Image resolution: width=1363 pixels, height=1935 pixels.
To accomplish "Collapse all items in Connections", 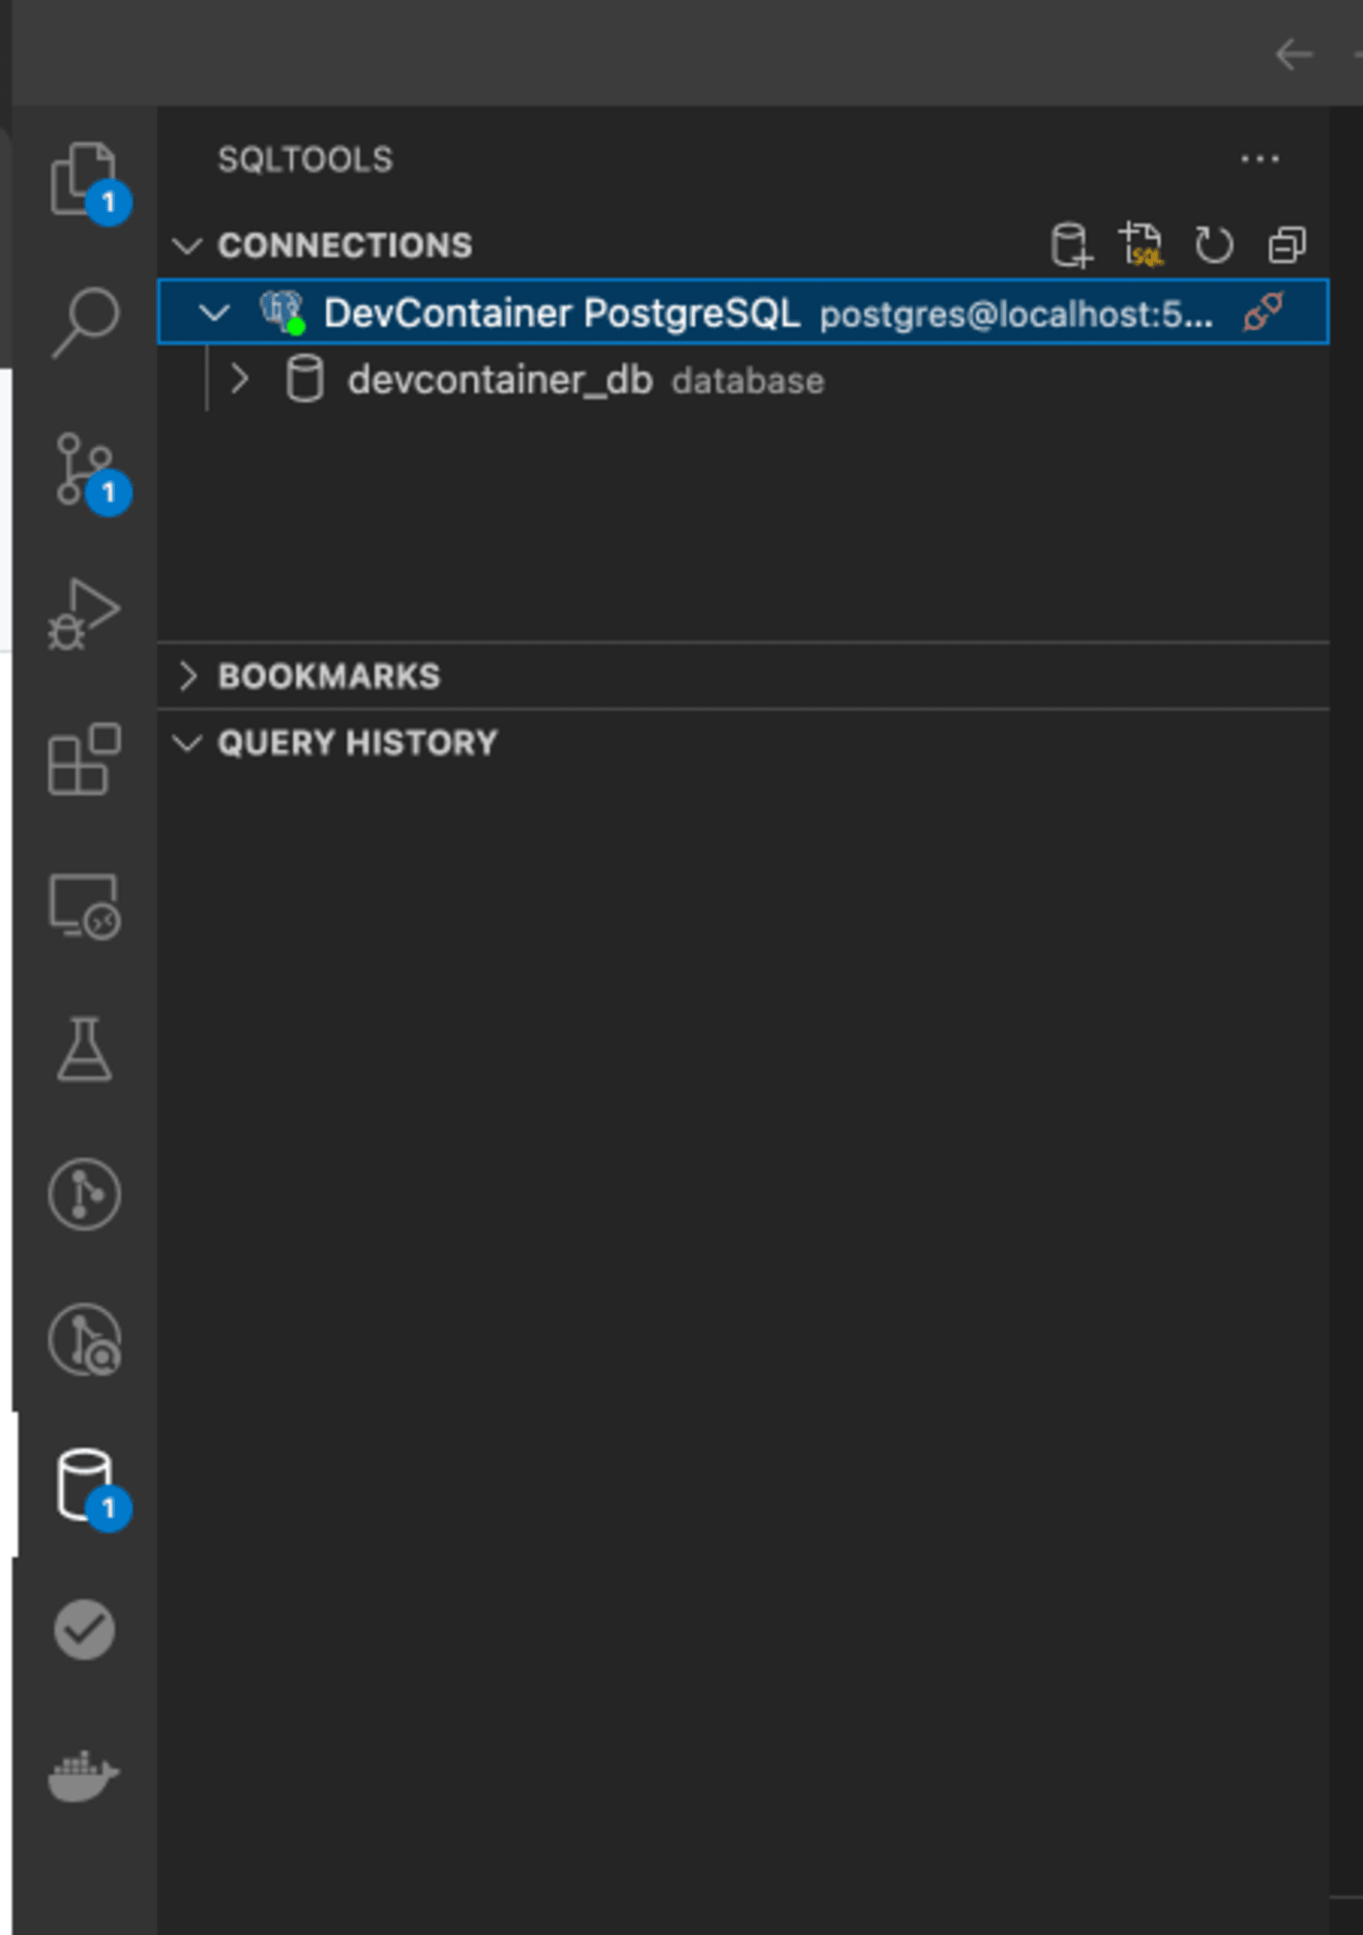I will coord(1287,245).
